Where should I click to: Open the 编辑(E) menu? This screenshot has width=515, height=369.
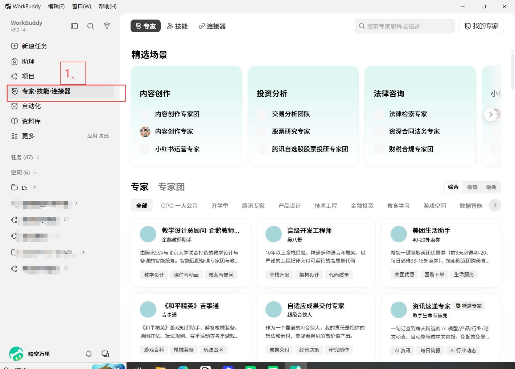click(56, 7)
